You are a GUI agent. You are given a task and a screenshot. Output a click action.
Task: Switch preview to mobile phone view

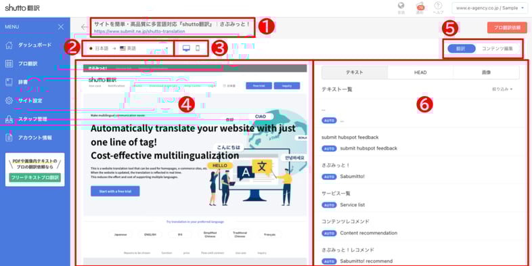click(x=198, y=48)
